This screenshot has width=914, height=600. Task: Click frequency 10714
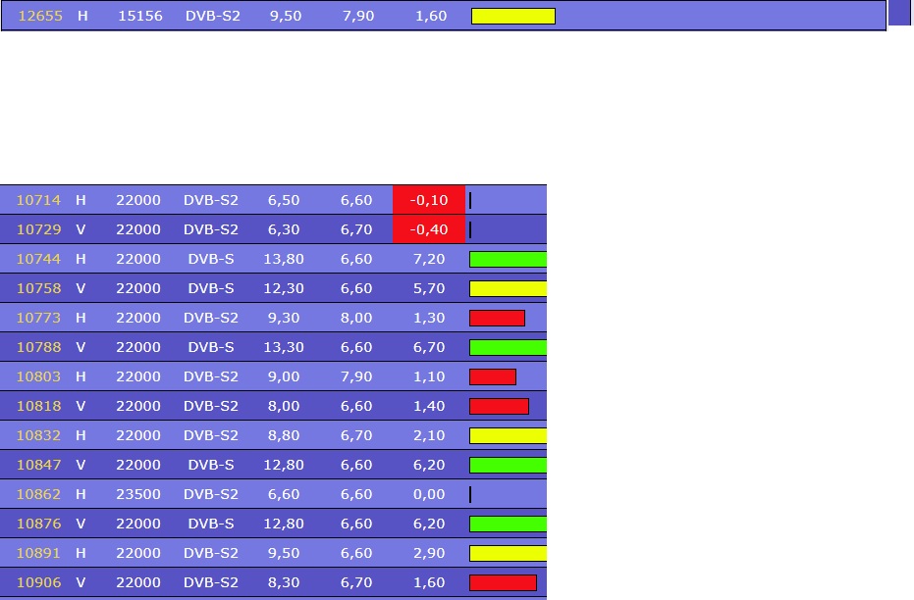38,200
